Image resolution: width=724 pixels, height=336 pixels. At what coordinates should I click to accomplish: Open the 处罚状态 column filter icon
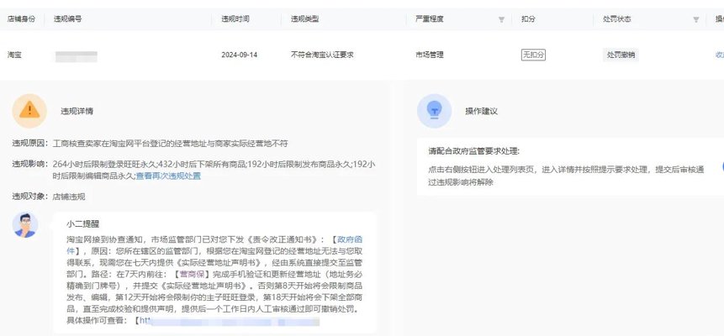click(x=696, y=20)
